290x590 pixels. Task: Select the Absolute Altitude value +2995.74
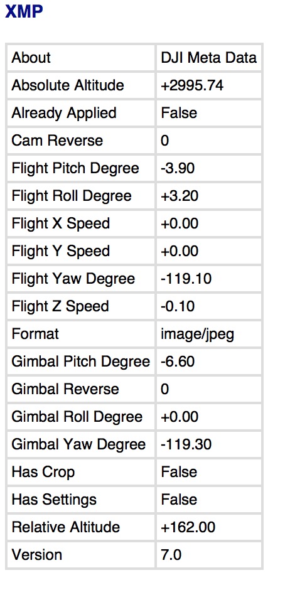click(192, 85)
